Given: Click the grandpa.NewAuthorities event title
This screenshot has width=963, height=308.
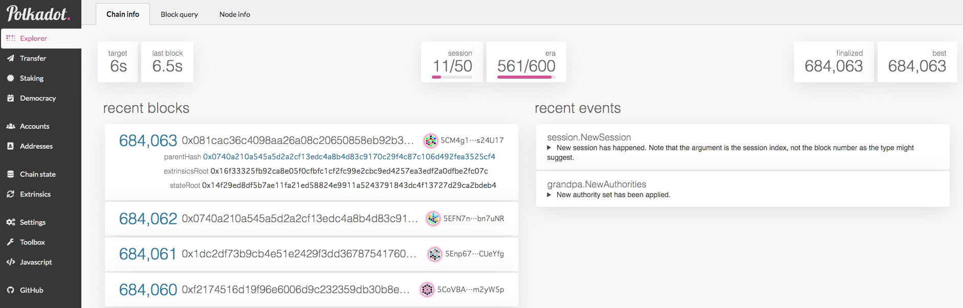Looking at the screenshot, I should [597, 184].
